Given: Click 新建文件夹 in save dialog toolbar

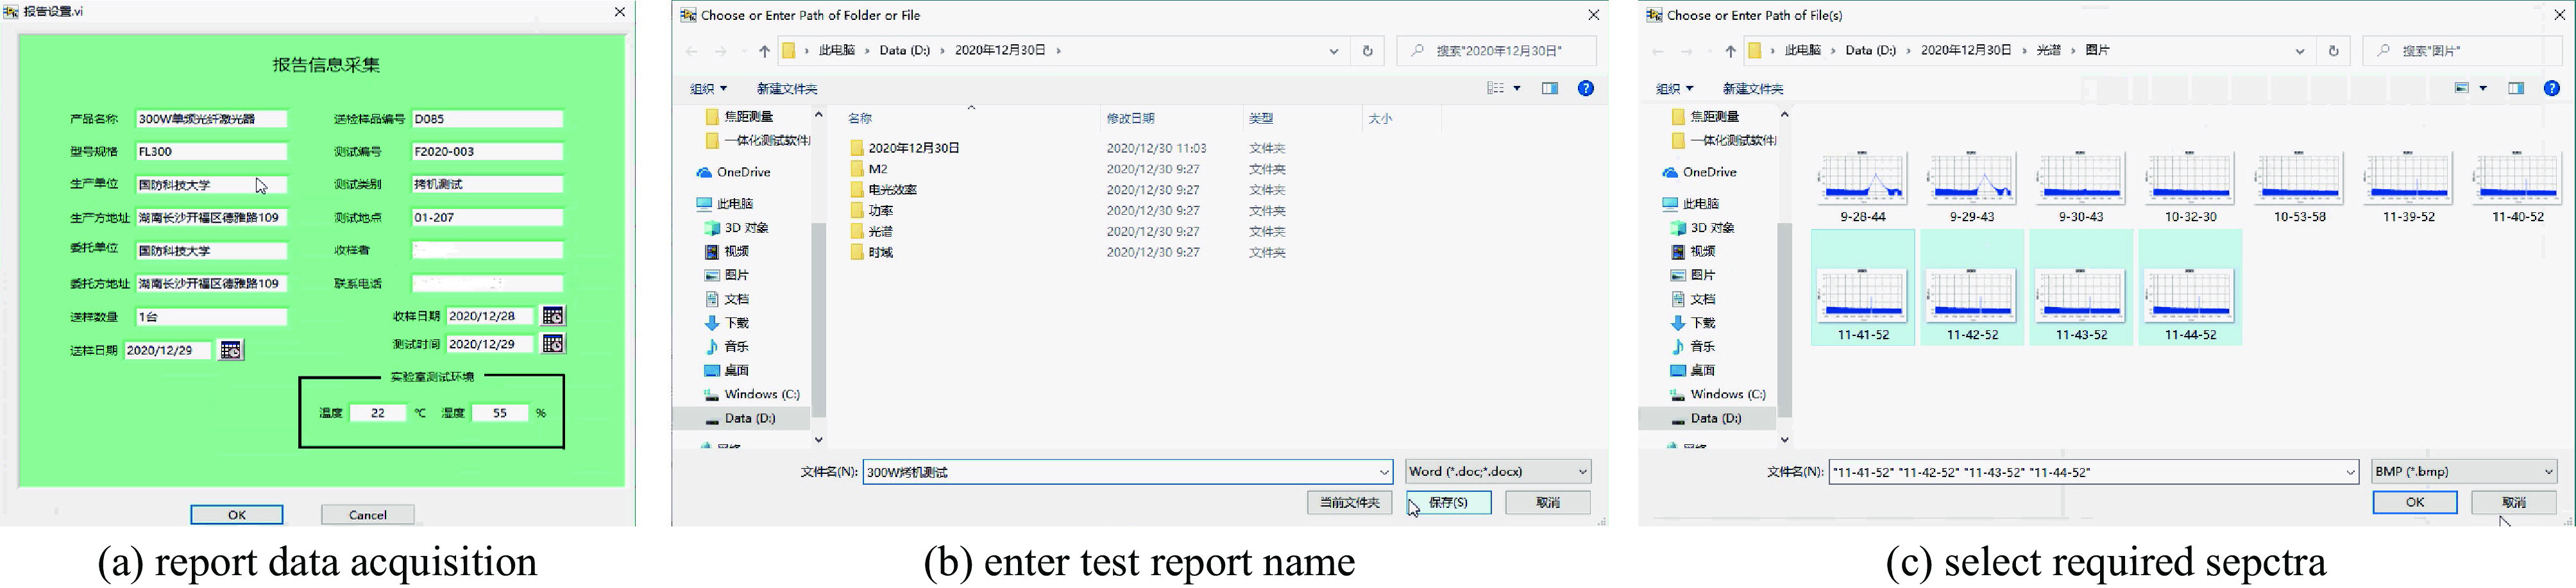Looking at the screenshot, I should 786,89.
